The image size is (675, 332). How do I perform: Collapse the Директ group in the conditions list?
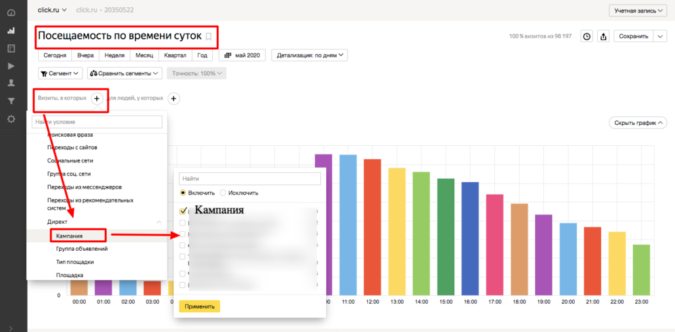tap(158, 222)
